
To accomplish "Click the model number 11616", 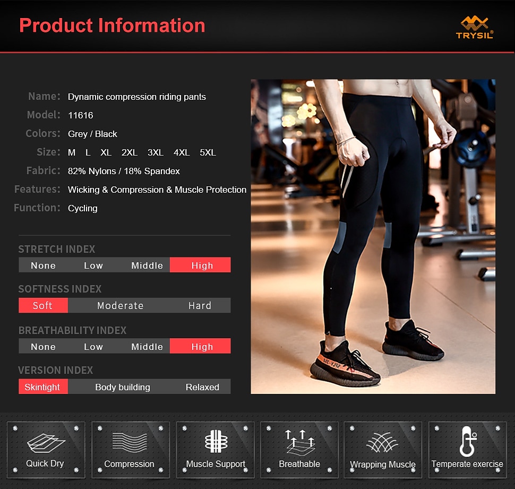I will (x=80, y=115).
